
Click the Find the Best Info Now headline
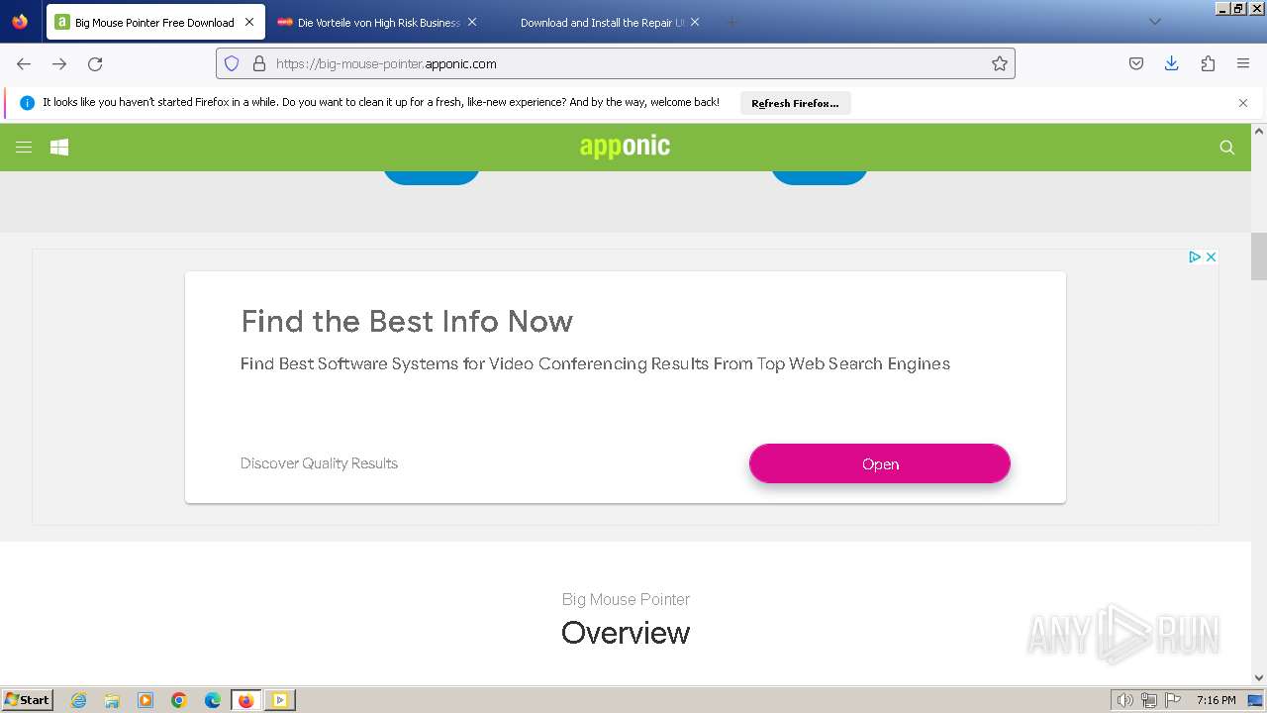[407, 321]
